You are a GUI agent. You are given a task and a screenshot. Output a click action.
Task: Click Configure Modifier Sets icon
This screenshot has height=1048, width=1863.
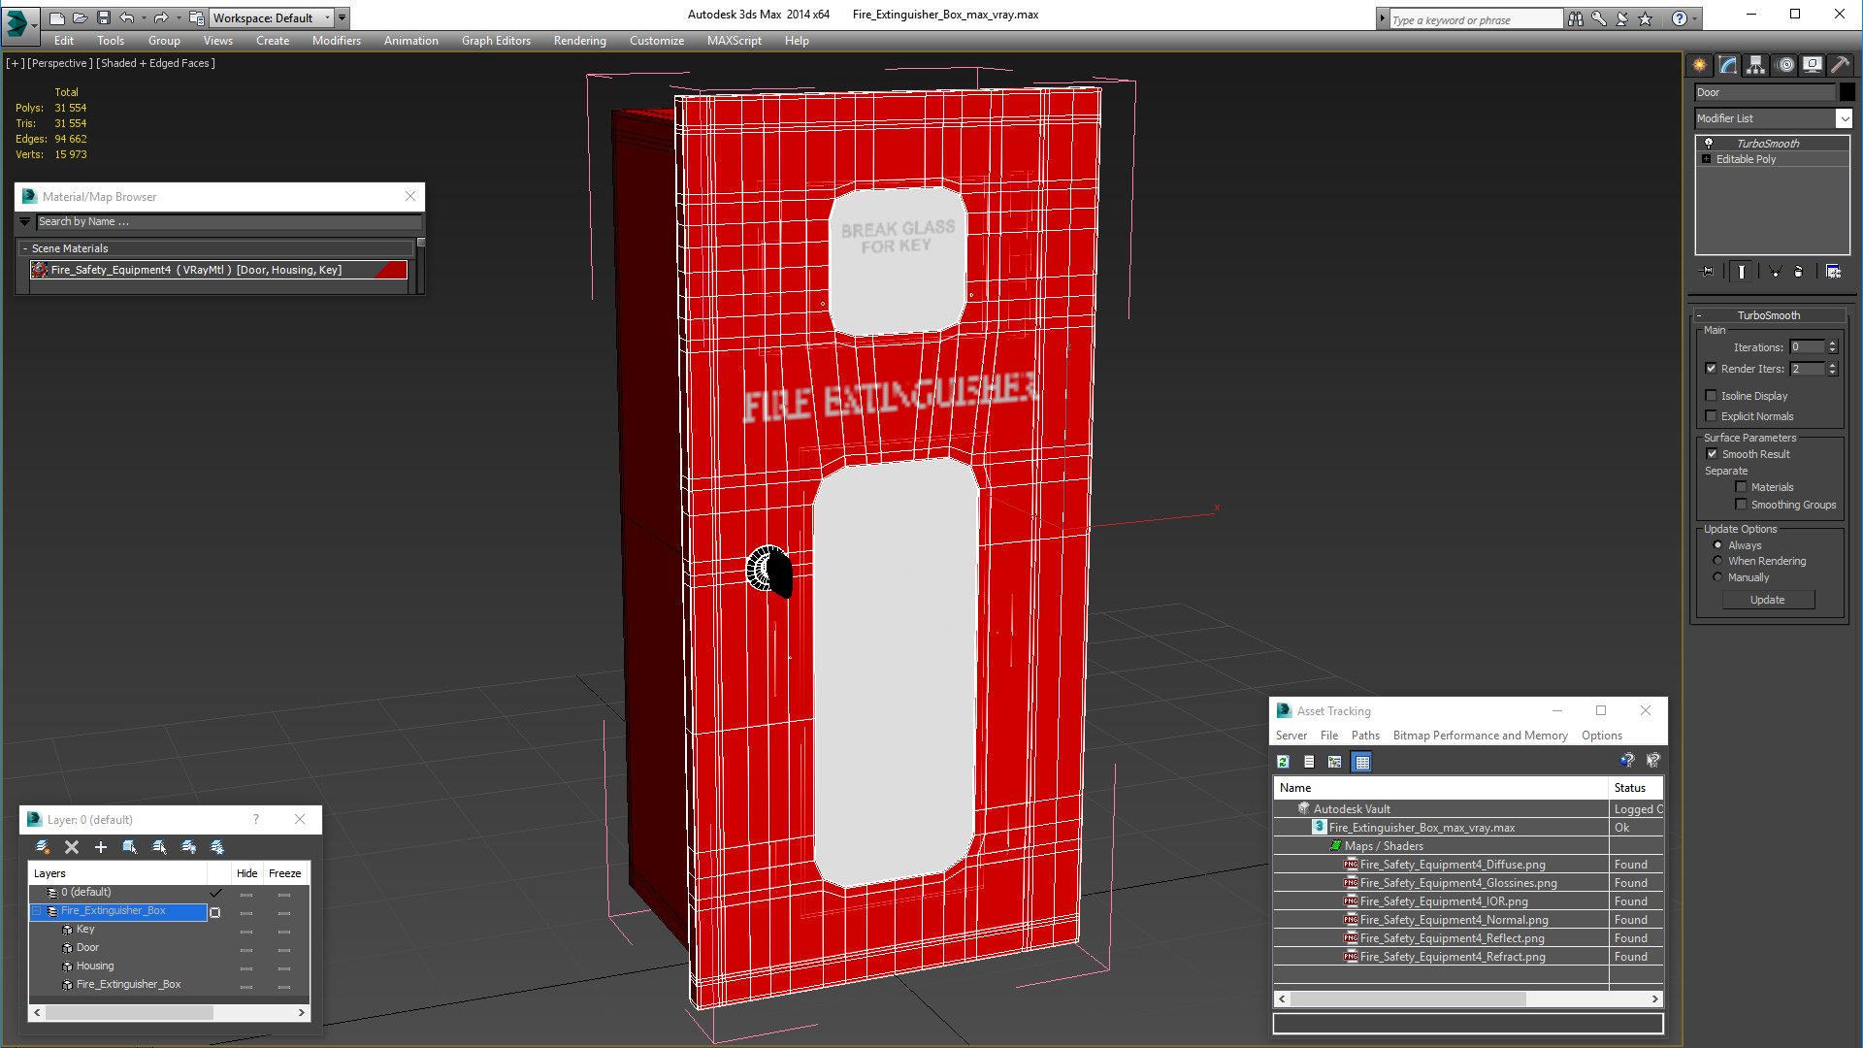tap(1833, 272)
